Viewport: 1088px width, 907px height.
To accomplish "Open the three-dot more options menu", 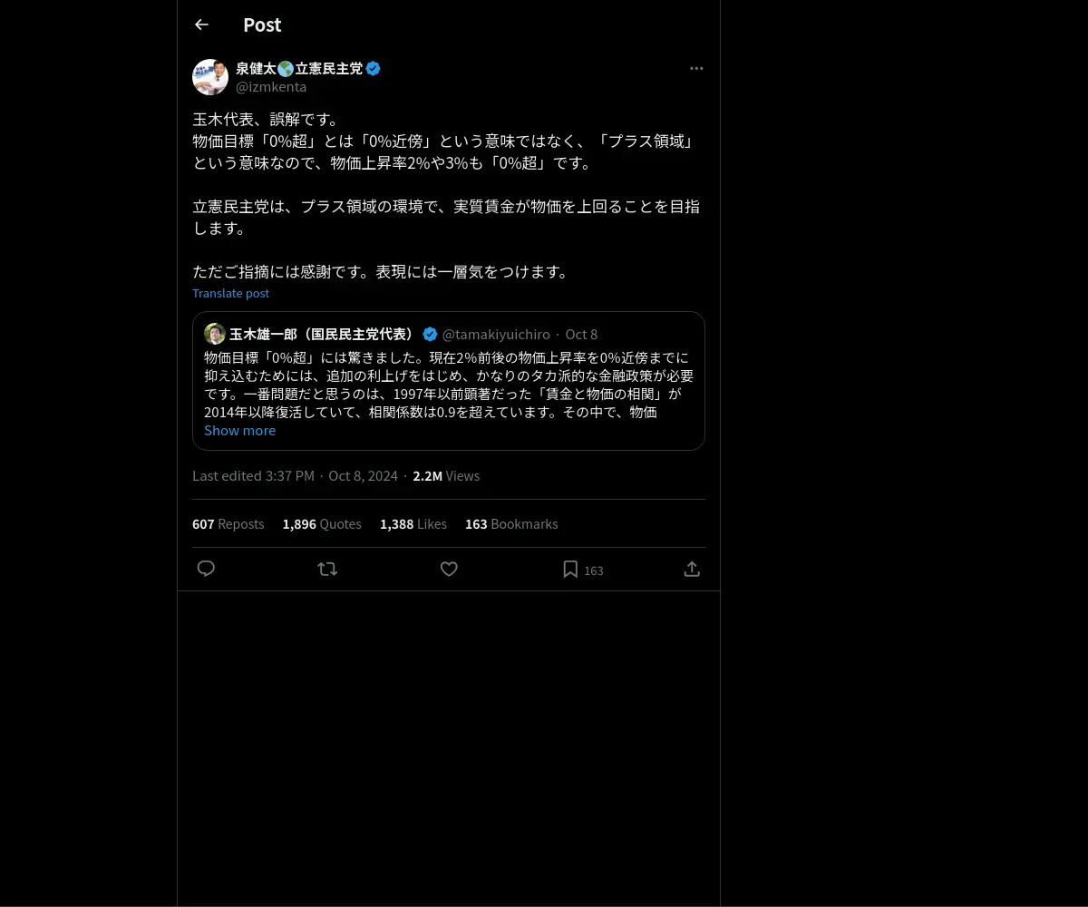I will [696, 68].
